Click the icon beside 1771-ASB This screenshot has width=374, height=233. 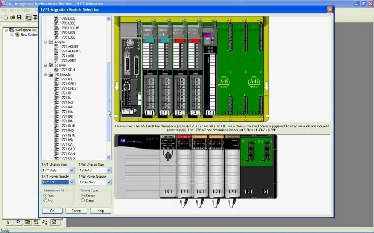(x=57, y=56)
